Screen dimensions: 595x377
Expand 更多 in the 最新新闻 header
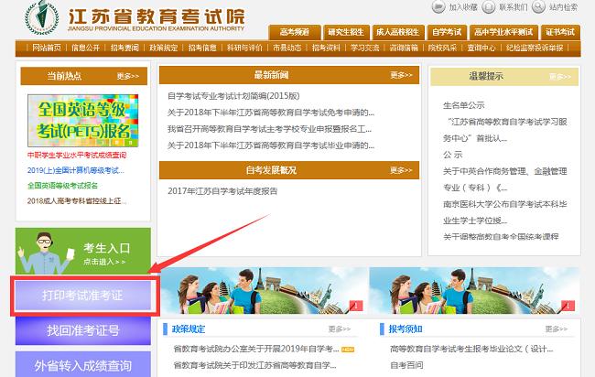(401, 75)
